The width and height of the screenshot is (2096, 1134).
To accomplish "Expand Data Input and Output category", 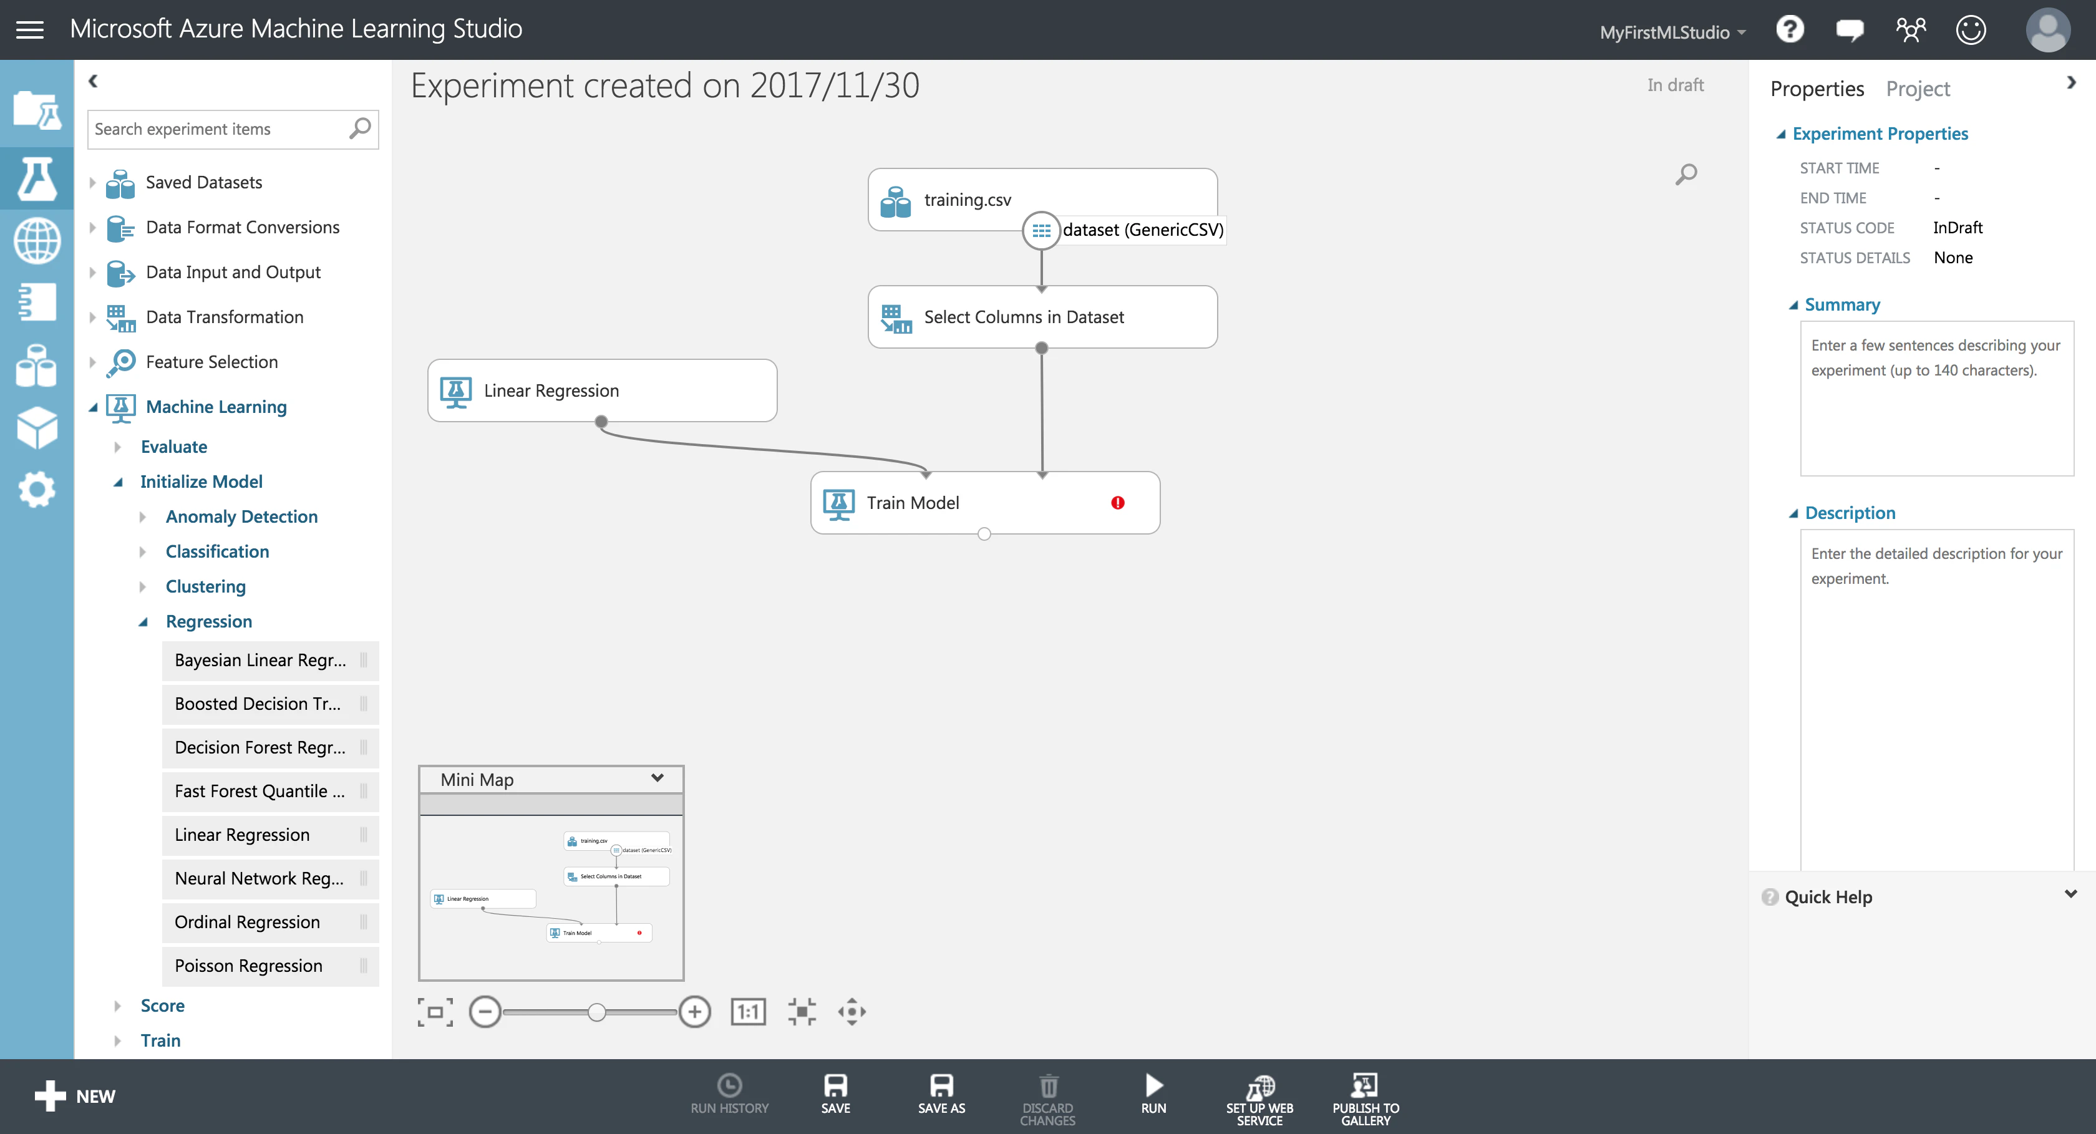I will pos(93,273).
